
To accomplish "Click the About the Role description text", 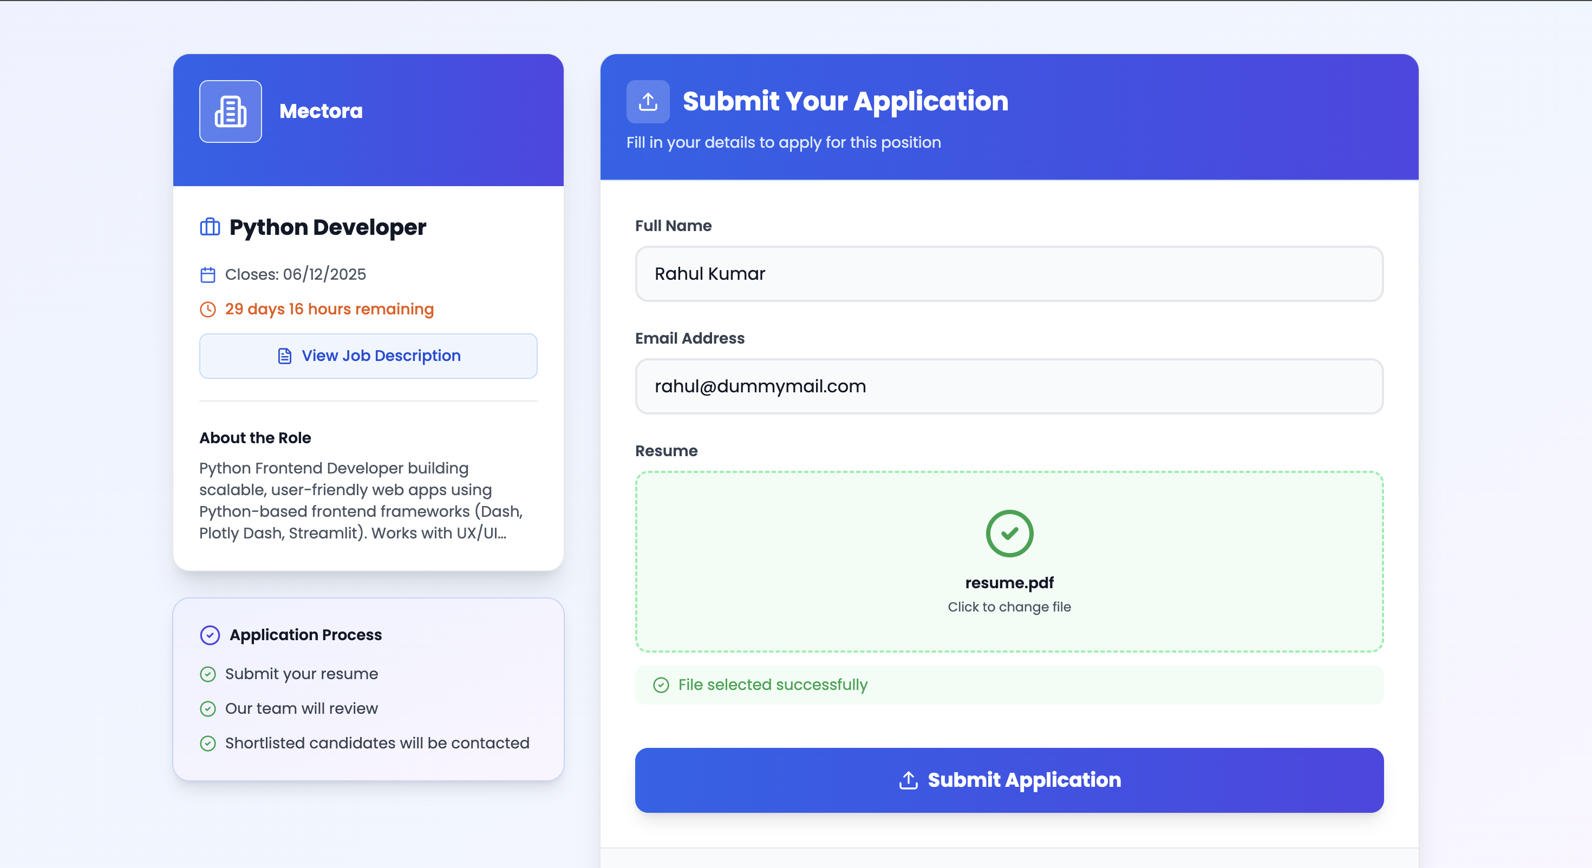I will point(361,501).
